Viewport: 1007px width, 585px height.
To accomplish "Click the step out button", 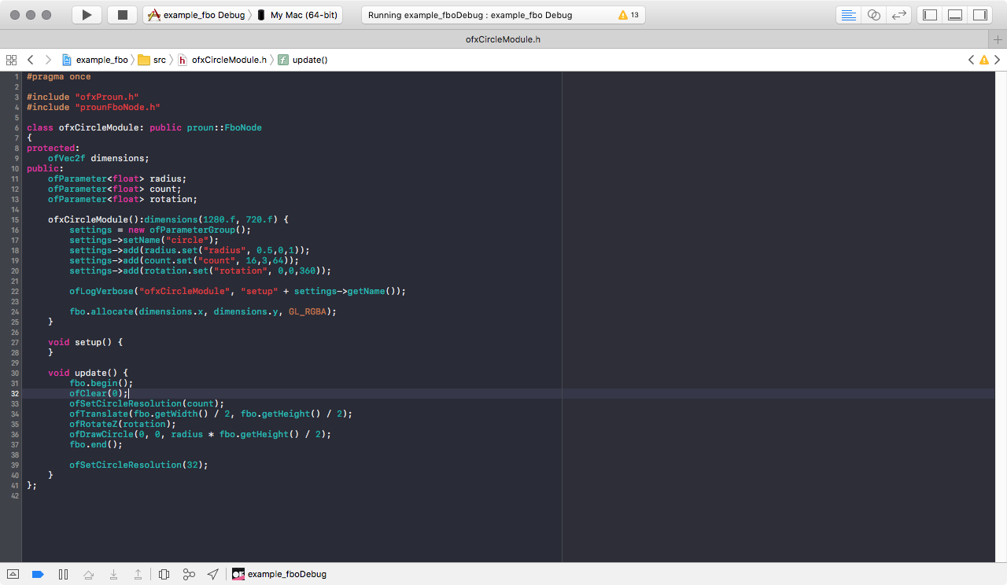I will [138, 574].
